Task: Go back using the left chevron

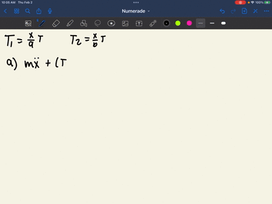Action: click(x=5, y=11)
